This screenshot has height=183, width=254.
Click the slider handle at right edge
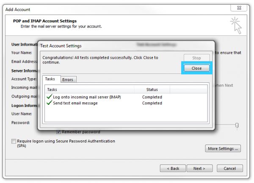tap(237, 125)
